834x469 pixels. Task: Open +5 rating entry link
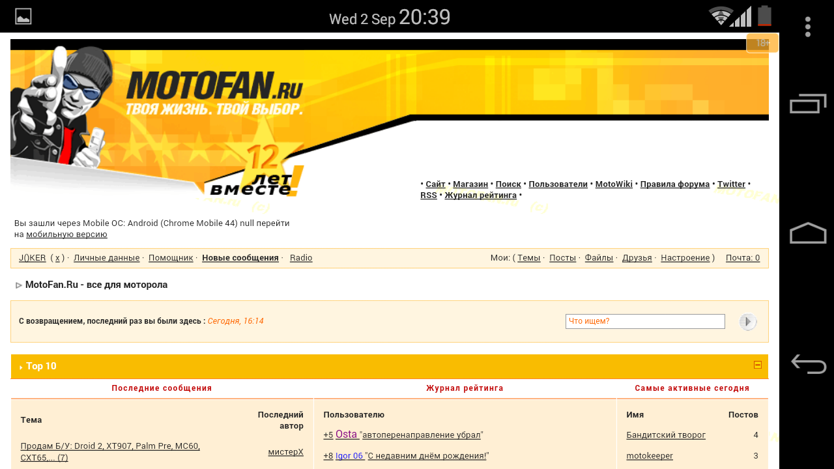(328, 435)
